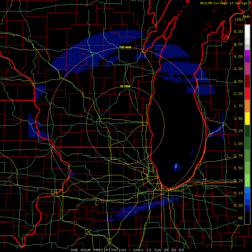Pick the white swatch in the color scale
This screenshot has width=252, height=252.
pyautogui.click(x=247, y=31)
